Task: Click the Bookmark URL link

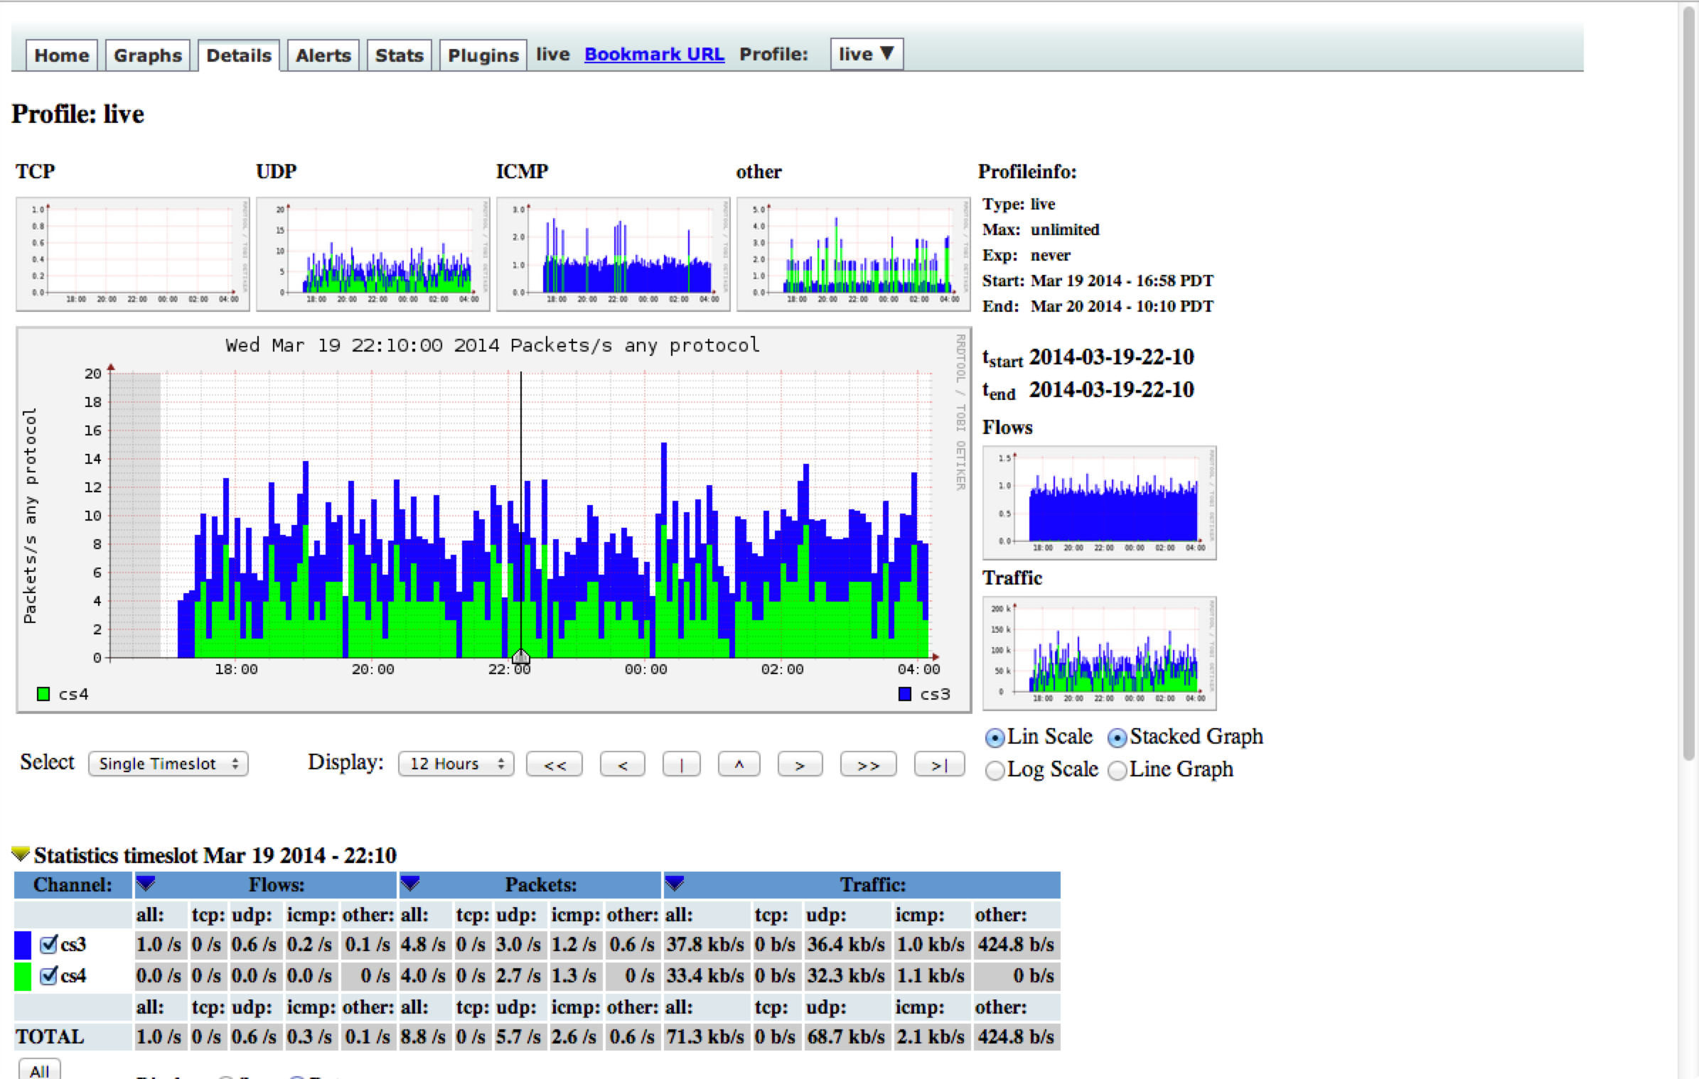Action: click(654, 55)
